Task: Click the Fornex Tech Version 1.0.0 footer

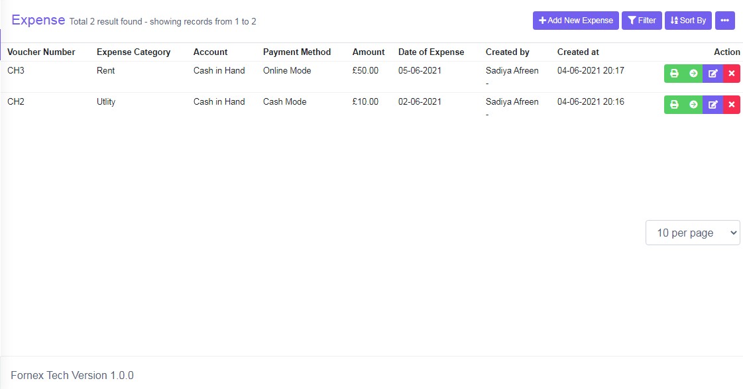Action: pyautogui.click(x=72, y=375)
